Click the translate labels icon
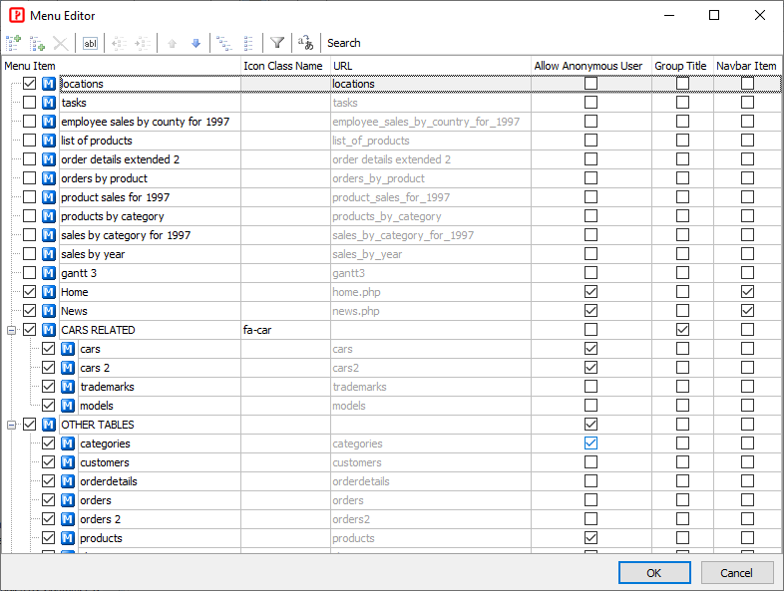 click(x=306, y=43)
